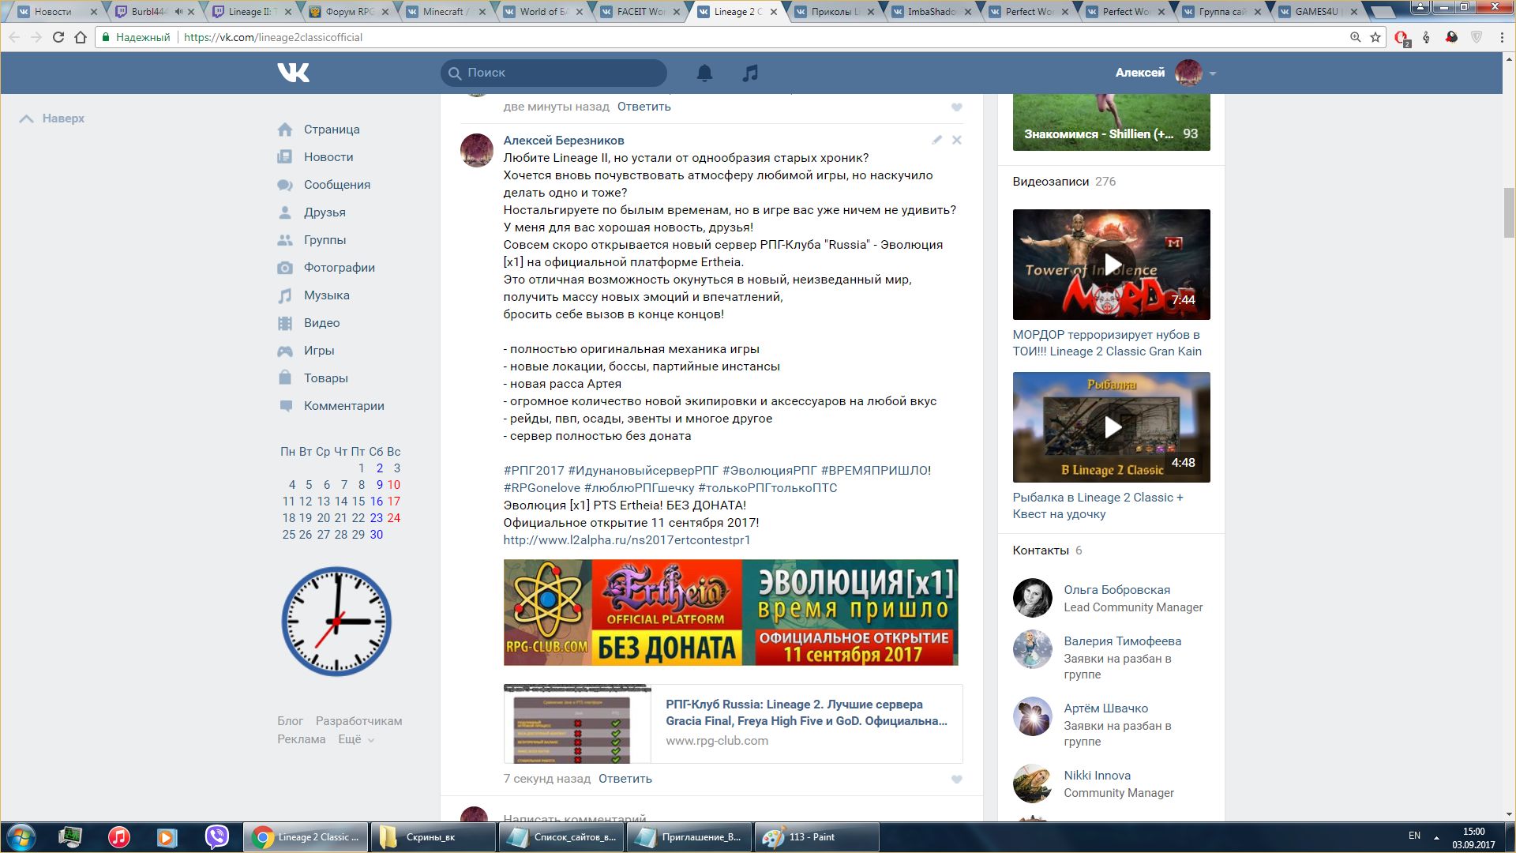The image size is (1516, 853).
Task: Open contact Nikki Innova
Action: pyautogui.click(x=1098, y=776)
